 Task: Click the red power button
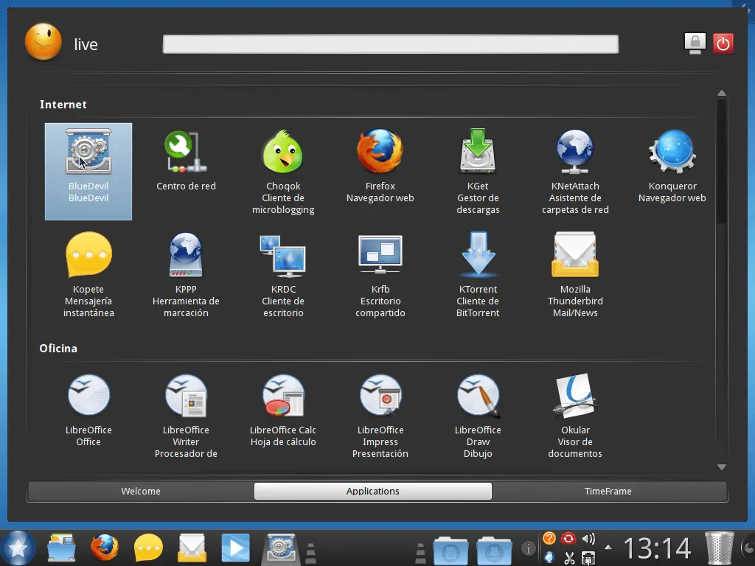(x=723, y=43)
